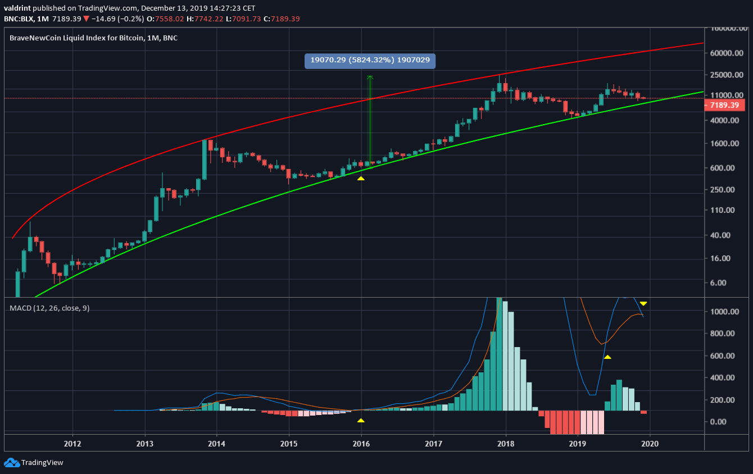Select the 19070.29 (5824.32%) callout label
This screenshot has height=474, width=753.
pyautogui.click(x=370, y=60)
